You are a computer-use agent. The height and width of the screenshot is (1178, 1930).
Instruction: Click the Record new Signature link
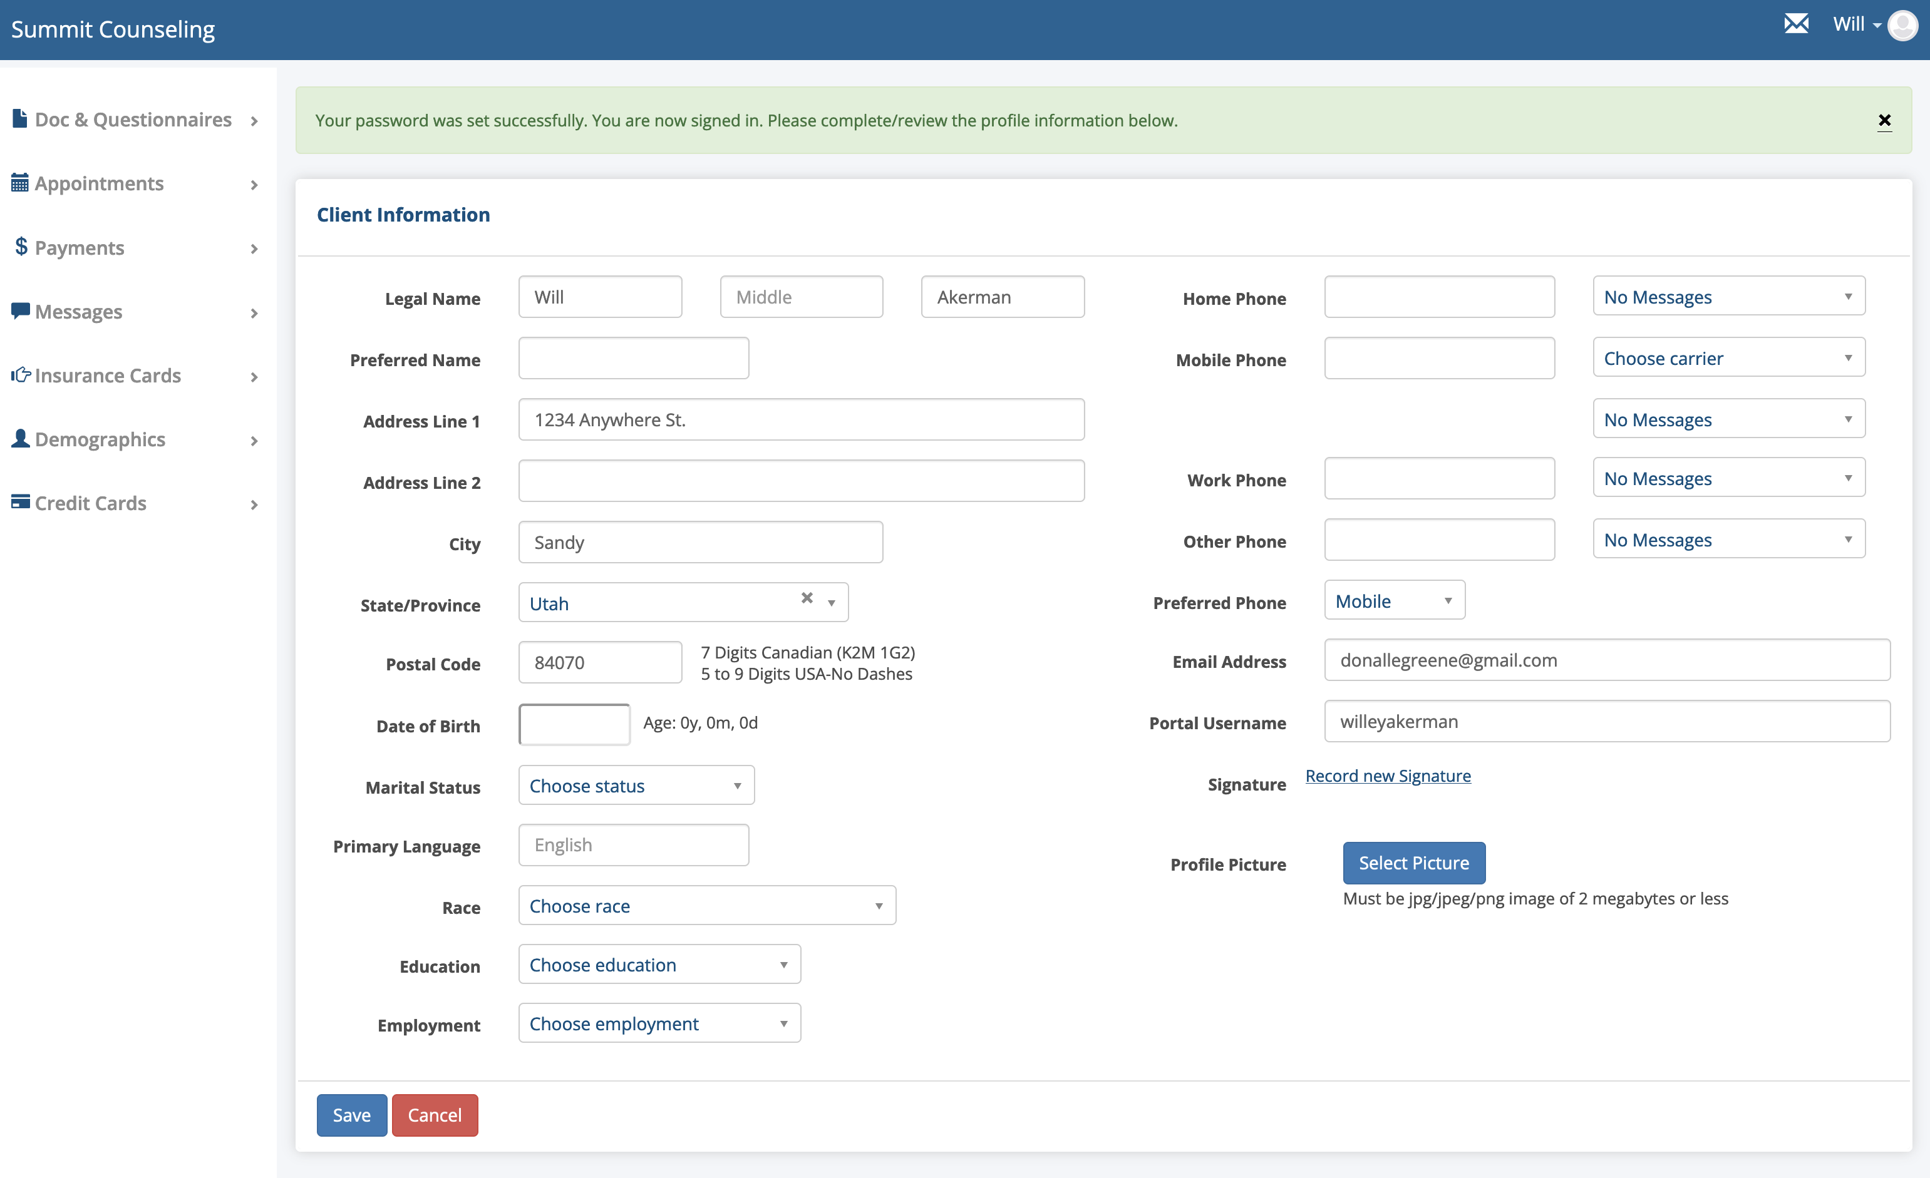[1387, 776]
